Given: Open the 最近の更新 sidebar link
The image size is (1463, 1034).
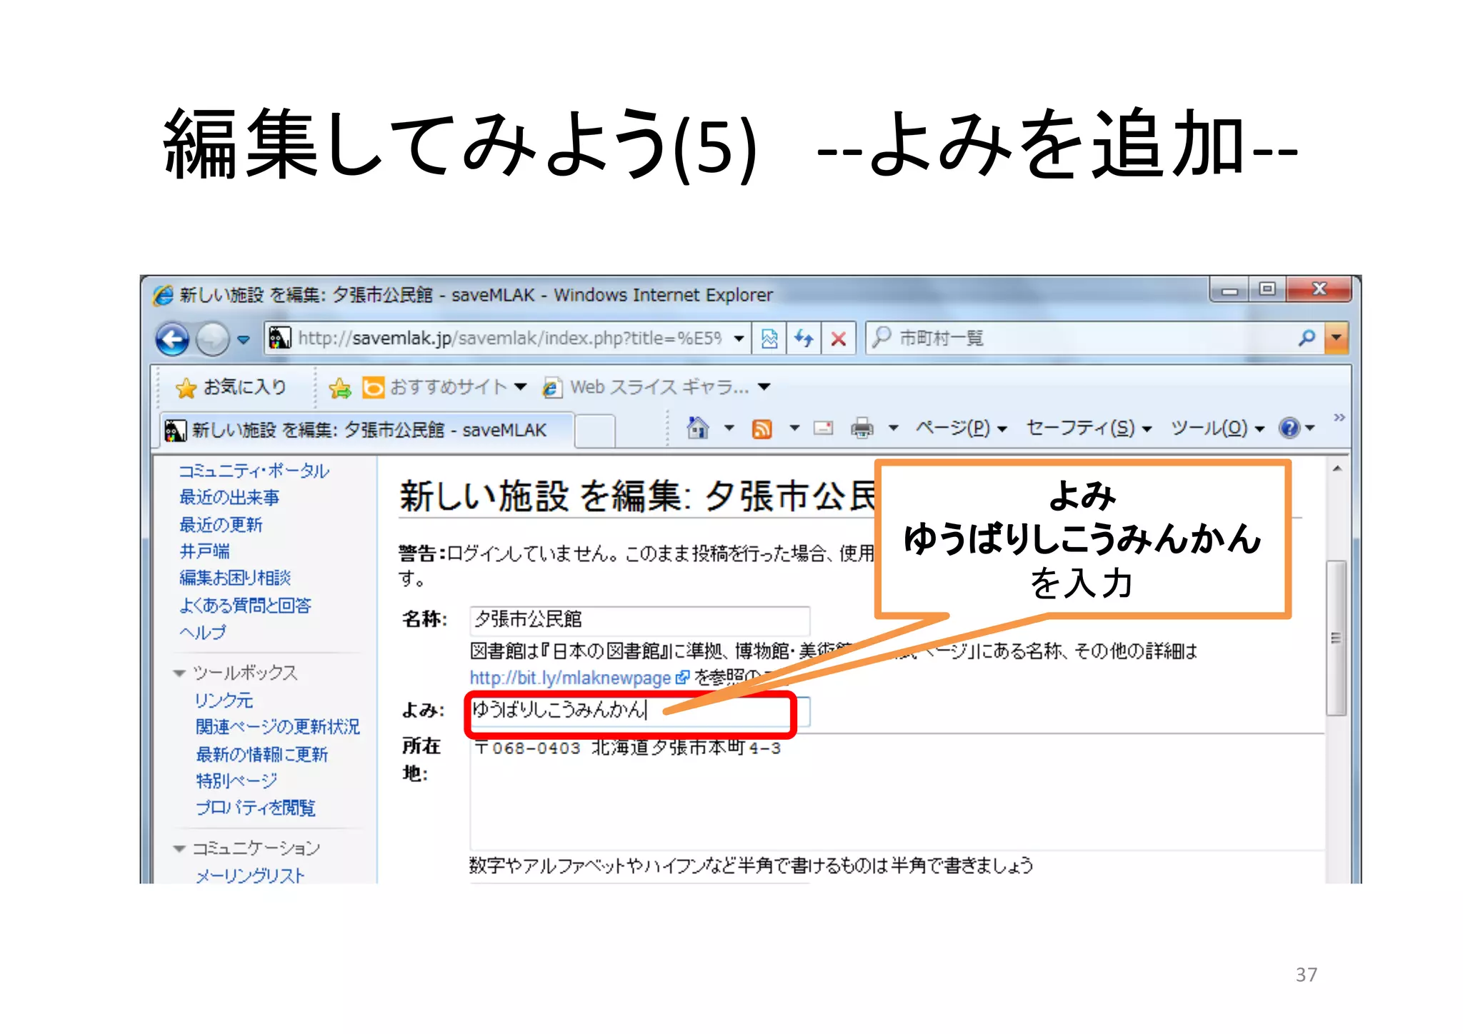Looking at the screenshot, I should click(221, 524).
